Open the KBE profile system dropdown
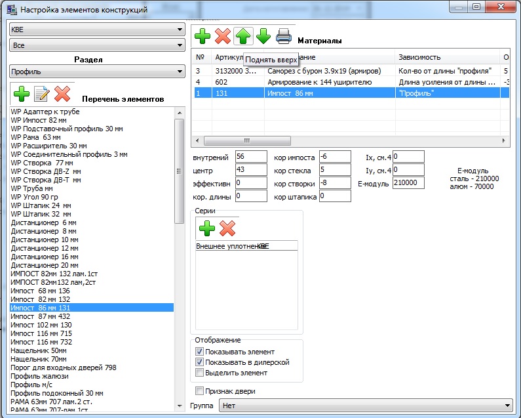Screen dimensions: 521x418 point(97,30)
